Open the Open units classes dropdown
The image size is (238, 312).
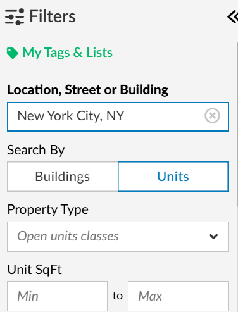point(118,237)
